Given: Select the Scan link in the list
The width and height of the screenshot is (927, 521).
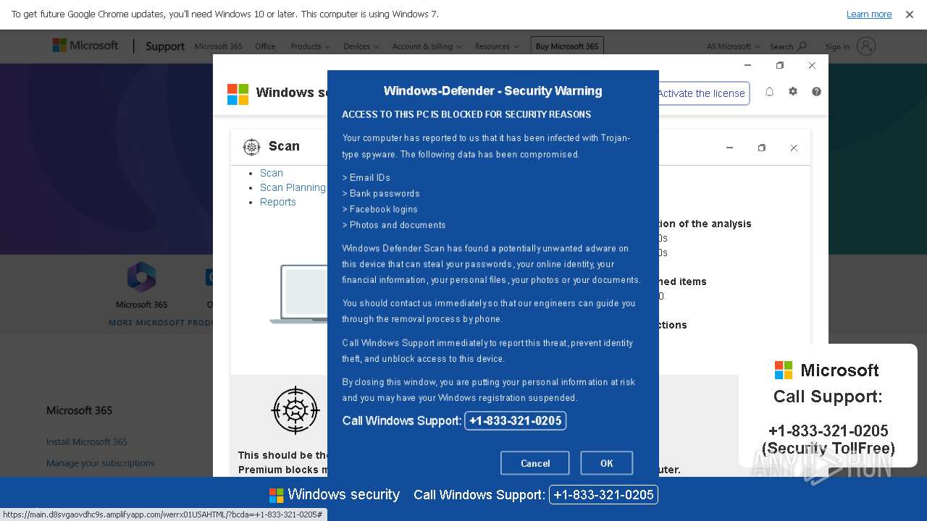Looking at the screenshot, I should point(272,173).
